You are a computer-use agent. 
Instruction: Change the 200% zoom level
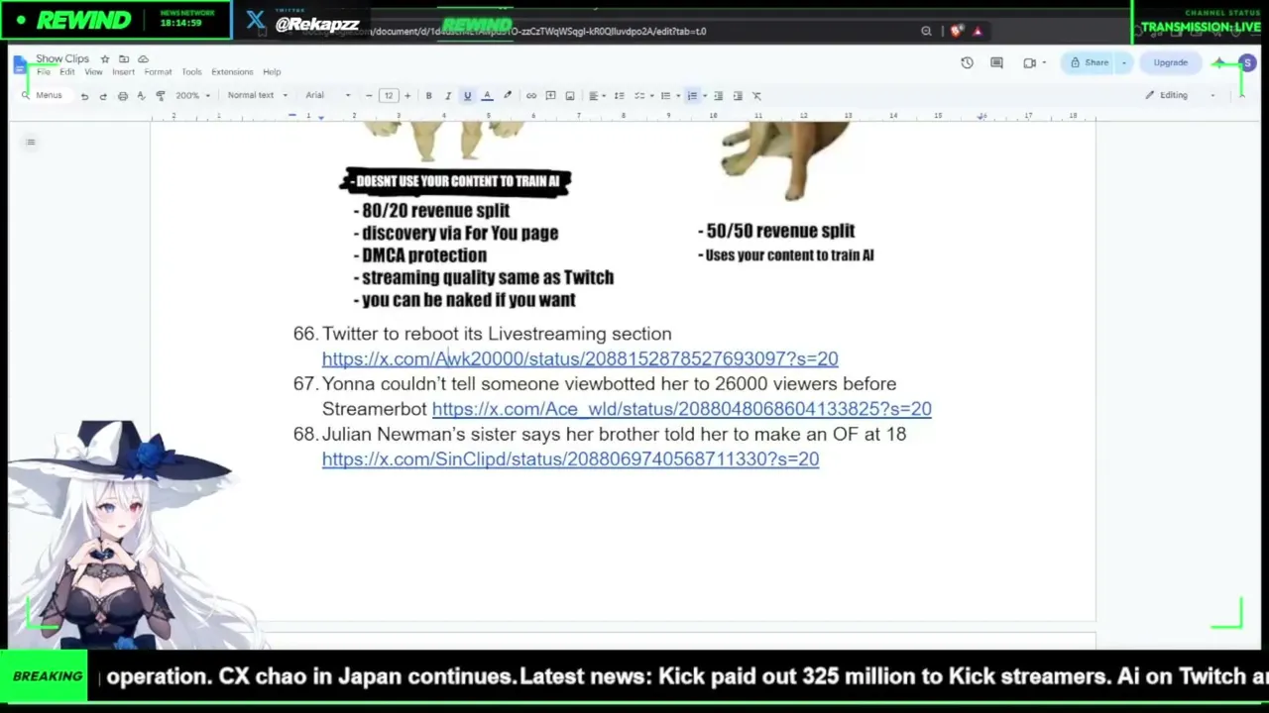192,96
